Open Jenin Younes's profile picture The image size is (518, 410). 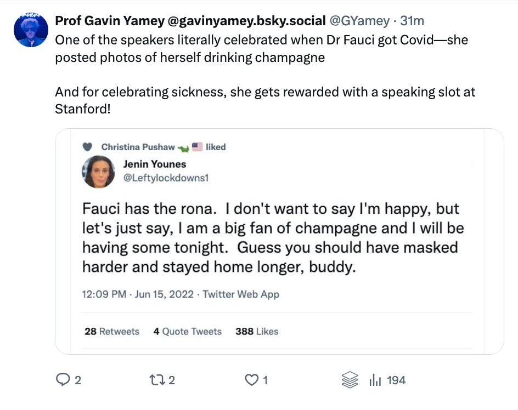coord(99,172)
